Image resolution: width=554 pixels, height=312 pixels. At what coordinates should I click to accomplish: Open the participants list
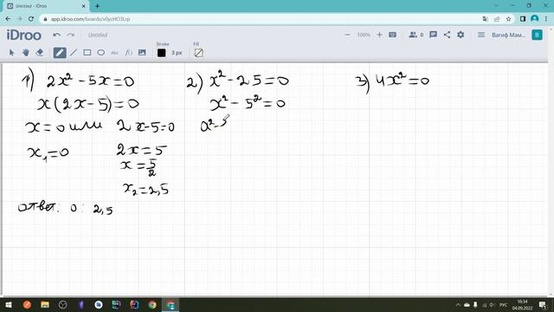415,35
